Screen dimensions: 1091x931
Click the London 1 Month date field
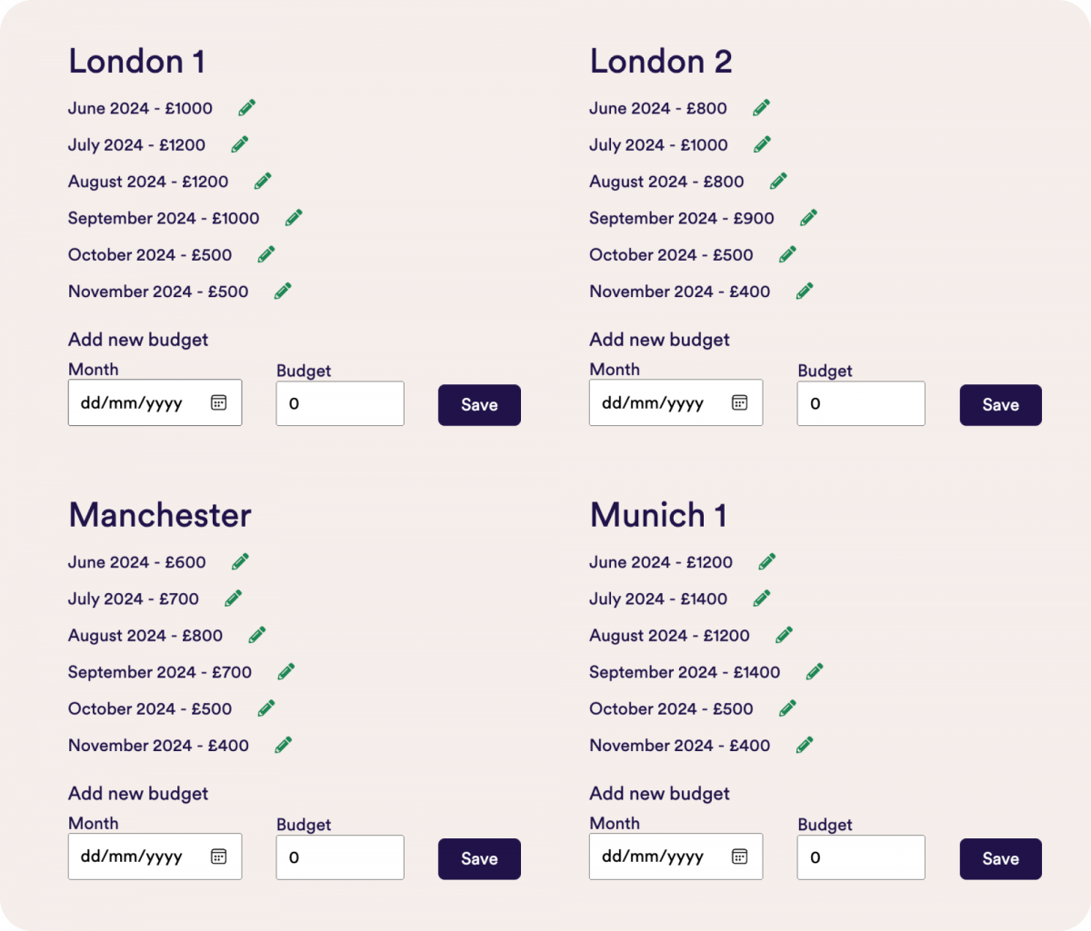136,402
